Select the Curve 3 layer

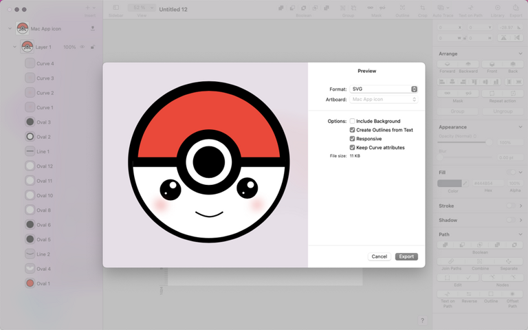[45, 78]
